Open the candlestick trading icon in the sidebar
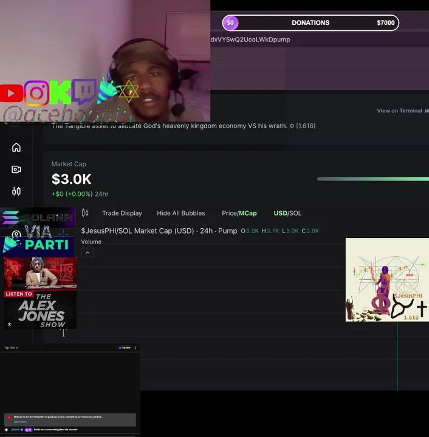429x437 pixels. click(x=16, y=191)
